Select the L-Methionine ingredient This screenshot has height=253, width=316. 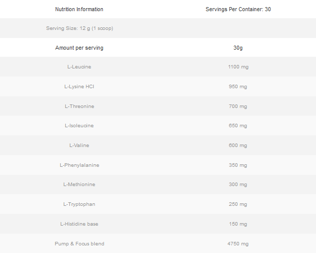point(79,185)
